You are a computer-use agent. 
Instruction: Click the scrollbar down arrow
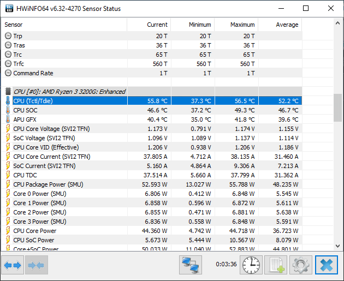(337, 246)
